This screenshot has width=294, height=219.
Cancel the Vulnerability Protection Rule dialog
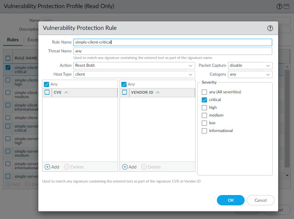[260, 200]
